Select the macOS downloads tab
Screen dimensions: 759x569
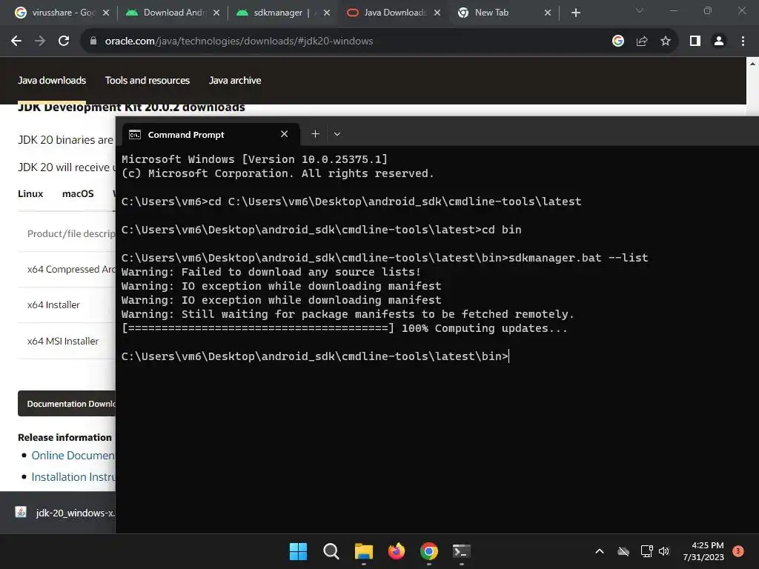coord(78,193)
